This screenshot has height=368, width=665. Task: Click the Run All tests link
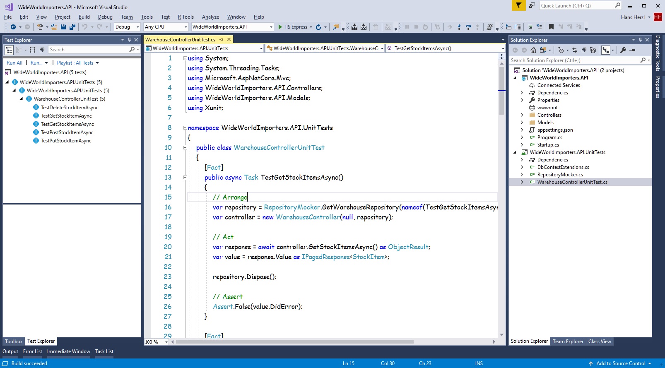(x=14, y=63)
